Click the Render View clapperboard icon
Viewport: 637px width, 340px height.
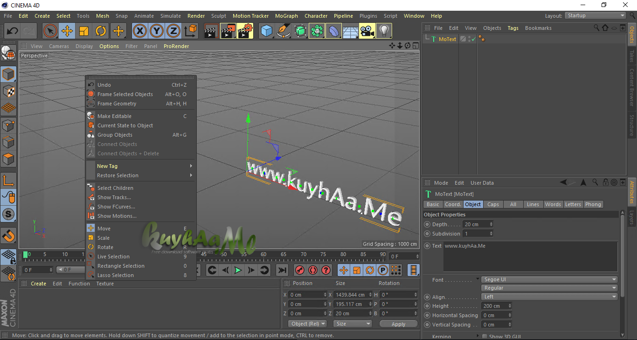(x=211, y=31)
